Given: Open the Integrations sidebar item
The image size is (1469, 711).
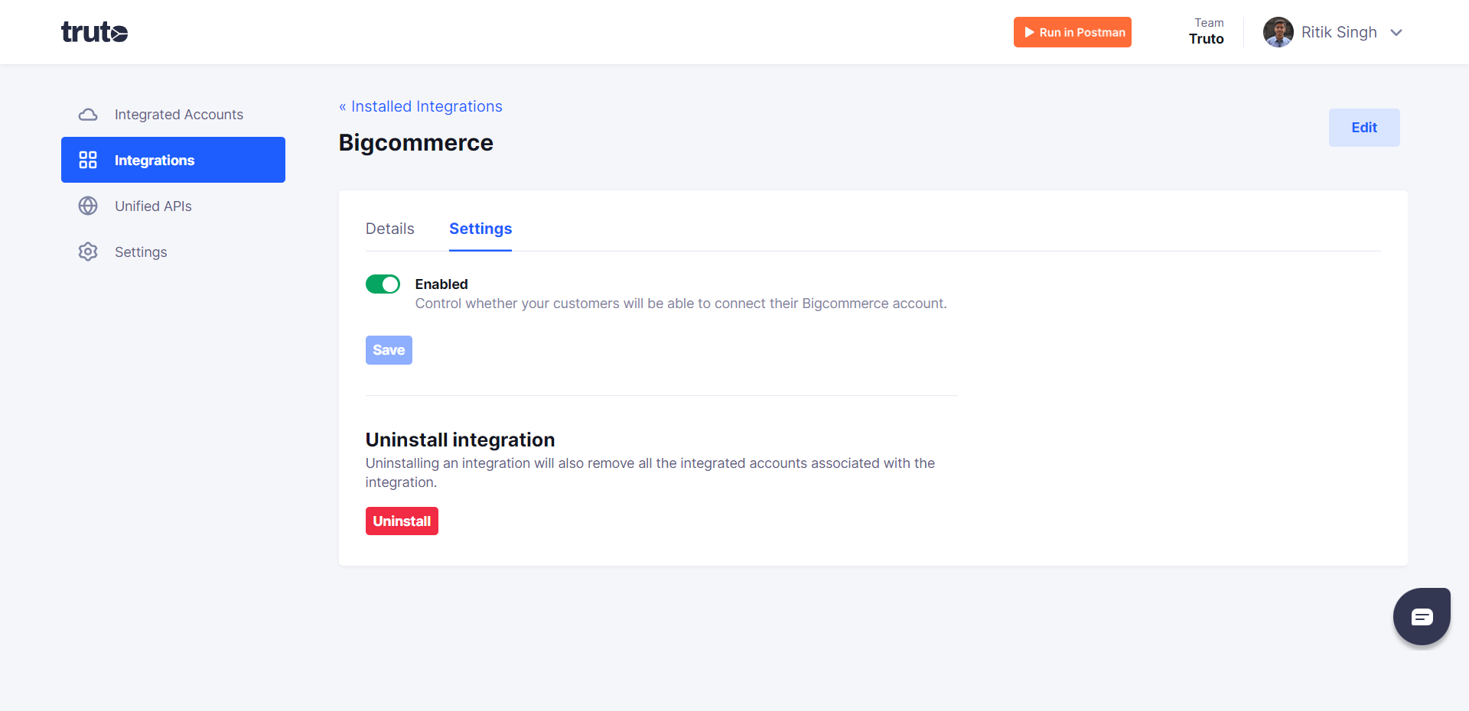Looking at the screenshot, I should (173, 160).
